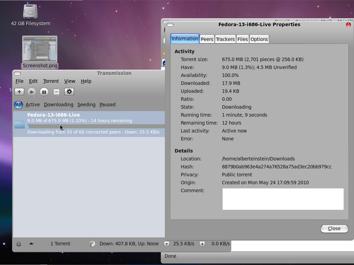Click the '1 Torrent' status bar text
Screen dimensions: 354x265
tap(60, 244)
